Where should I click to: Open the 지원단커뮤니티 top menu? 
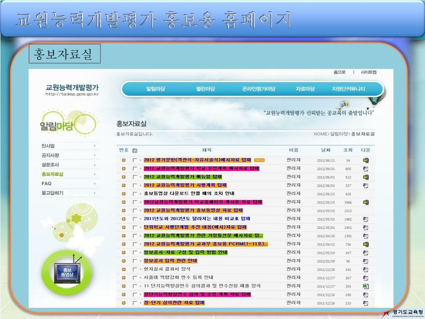[x=349, y=89]
